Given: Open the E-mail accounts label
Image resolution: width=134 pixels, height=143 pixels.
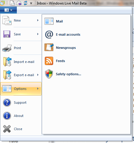Looking at the screenshot, I should point(68,34).
